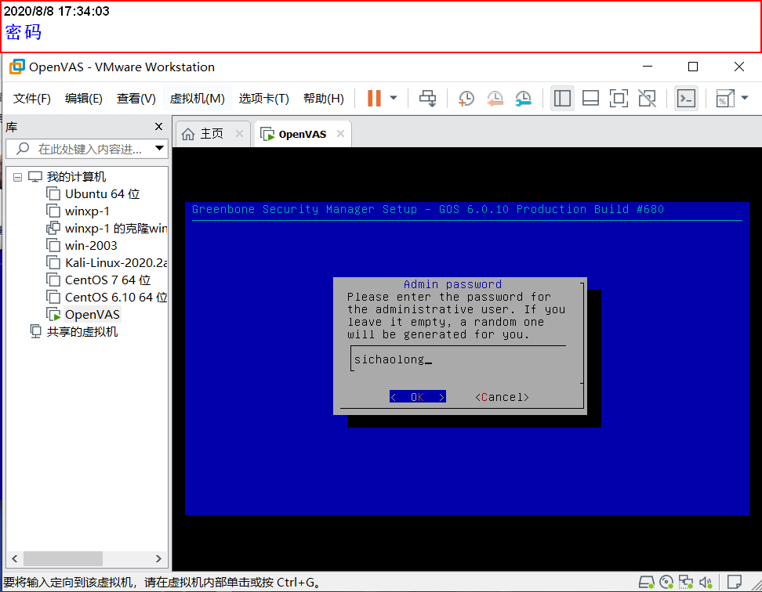Collapse the 我的计算机 tree node
The height and width of the screenshot is (592, 762).
[17, 177]
